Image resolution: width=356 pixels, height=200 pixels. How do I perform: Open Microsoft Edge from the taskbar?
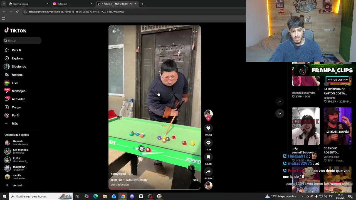pyautogui.click(x=95, y=196)
